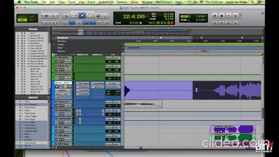Open the Nudge value dropdown
Viewport: 279px width, 157px height.
(x=206, y=20)
